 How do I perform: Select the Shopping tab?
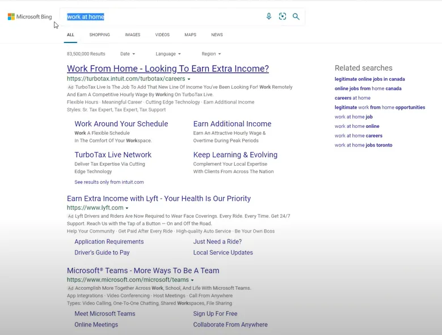(99, 35)
